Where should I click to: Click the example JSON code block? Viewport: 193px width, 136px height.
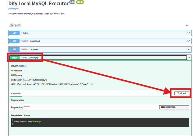(x=100, y=122)
